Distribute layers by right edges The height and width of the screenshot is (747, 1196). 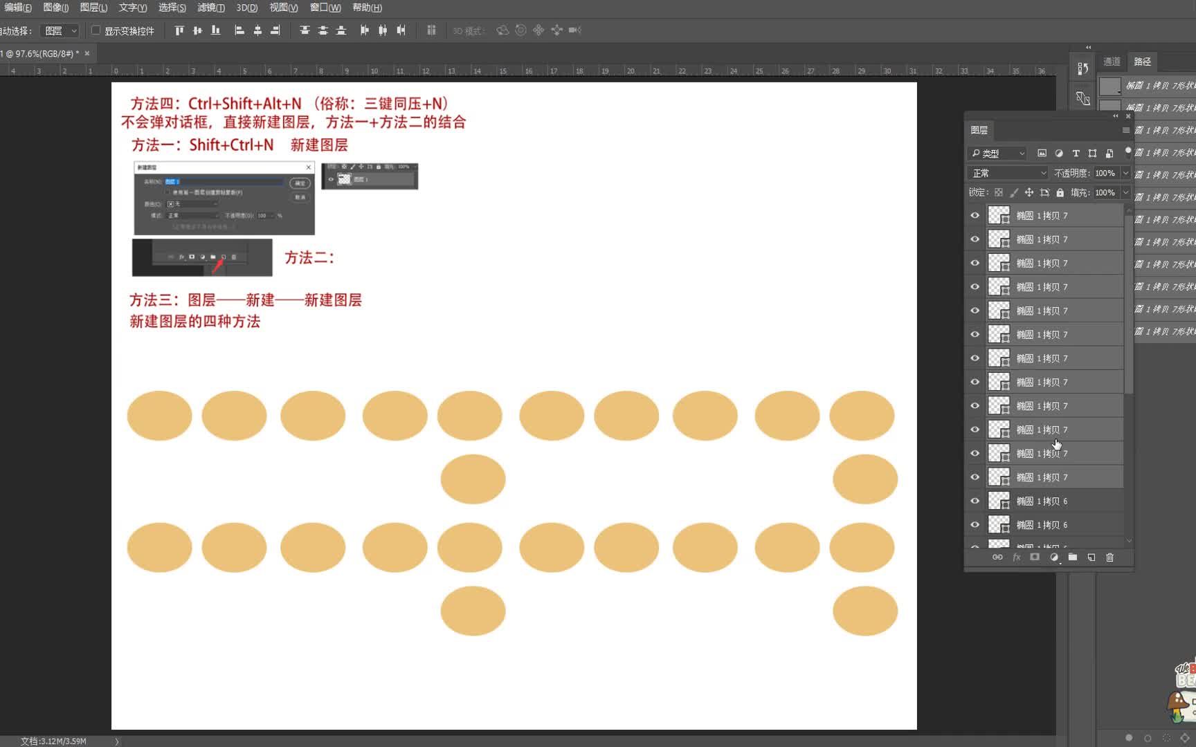coord(401,30)
